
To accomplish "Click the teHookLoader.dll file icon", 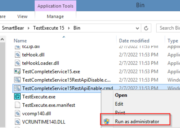I will click(17, 63).
